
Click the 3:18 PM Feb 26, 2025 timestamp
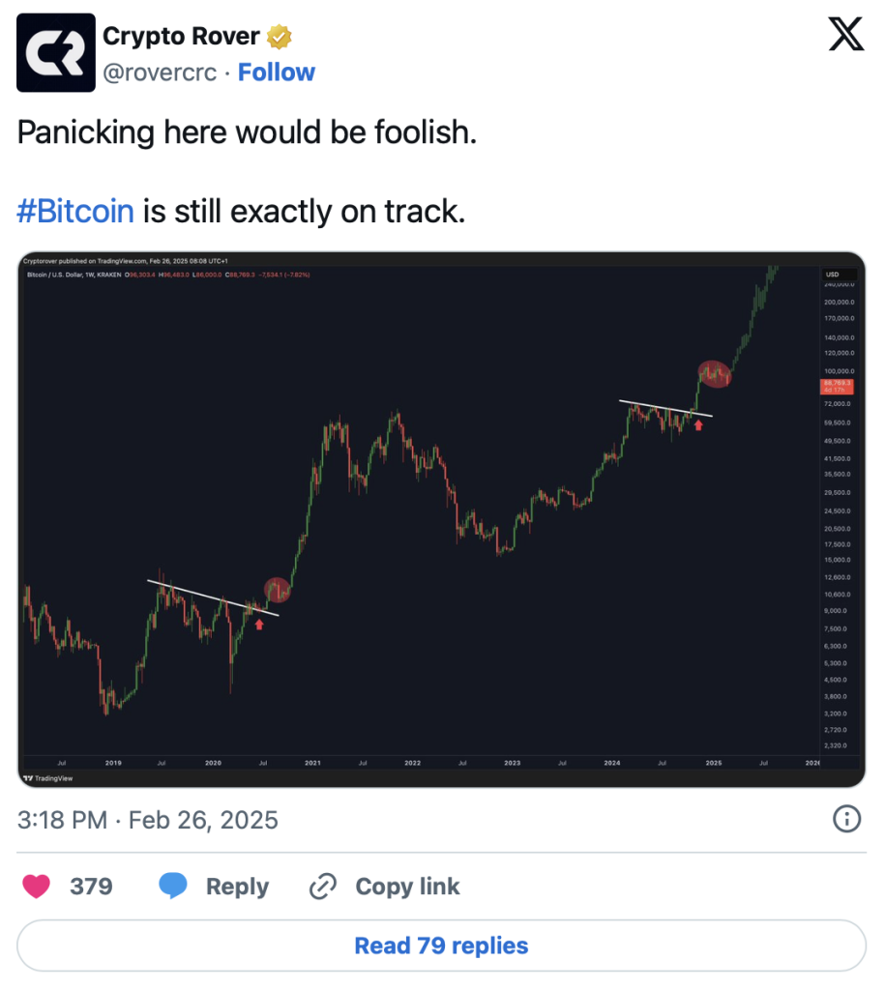pyautogui.click(x=148, y=821)
